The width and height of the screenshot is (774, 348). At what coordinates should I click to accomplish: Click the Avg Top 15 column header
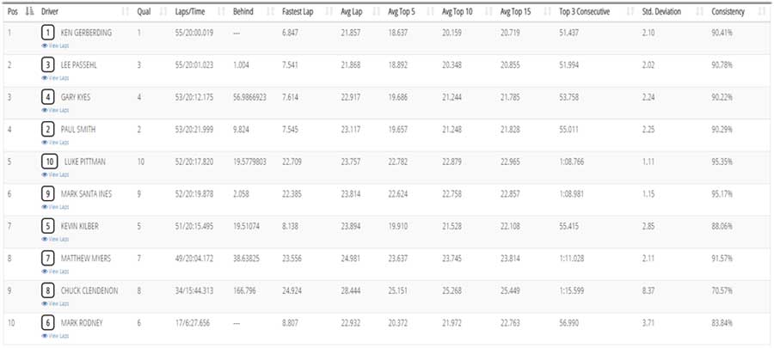point(515,12)
